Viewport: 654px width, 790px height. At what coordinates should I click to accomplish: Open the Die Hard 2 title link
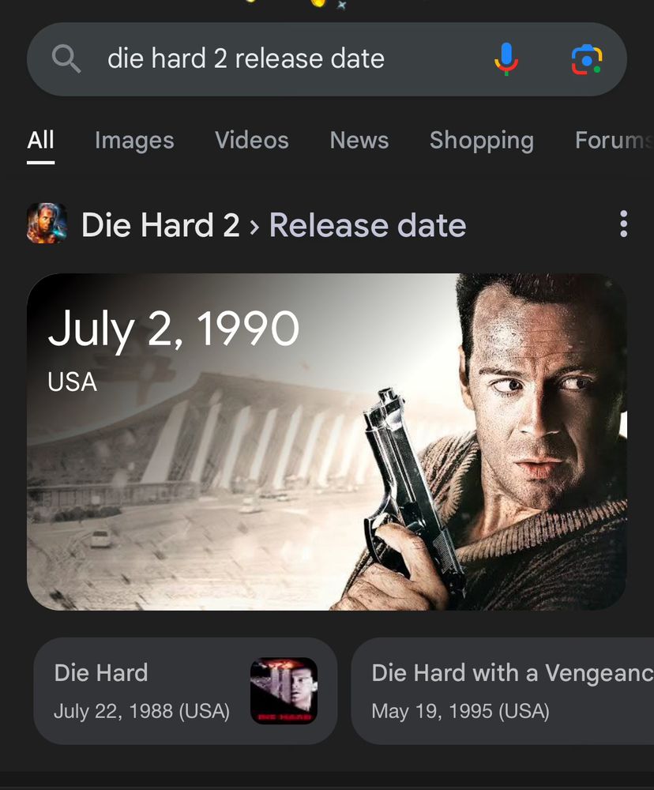click(160, 224)
